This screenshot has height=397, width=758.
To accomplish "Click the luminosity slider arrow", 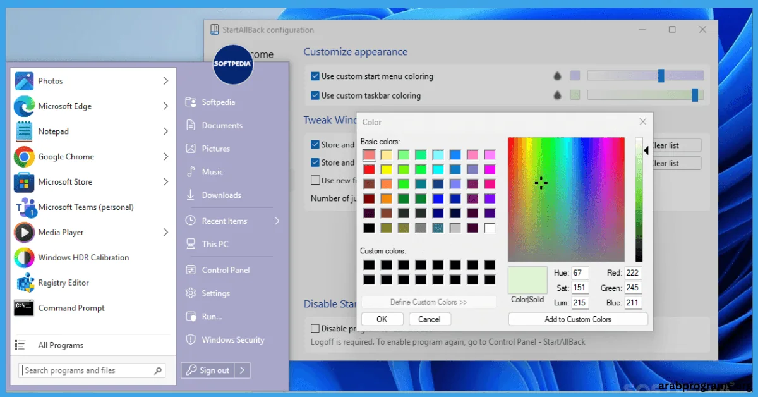I will click(x=646, y=150).
